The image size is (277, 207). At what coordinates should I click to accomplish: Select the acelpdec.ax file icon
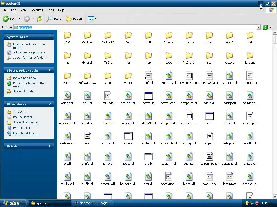[250, 76]
